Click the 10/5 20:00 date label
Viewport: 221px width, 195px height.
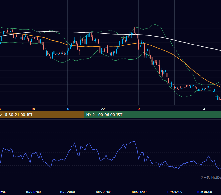(x=67, y=192)
